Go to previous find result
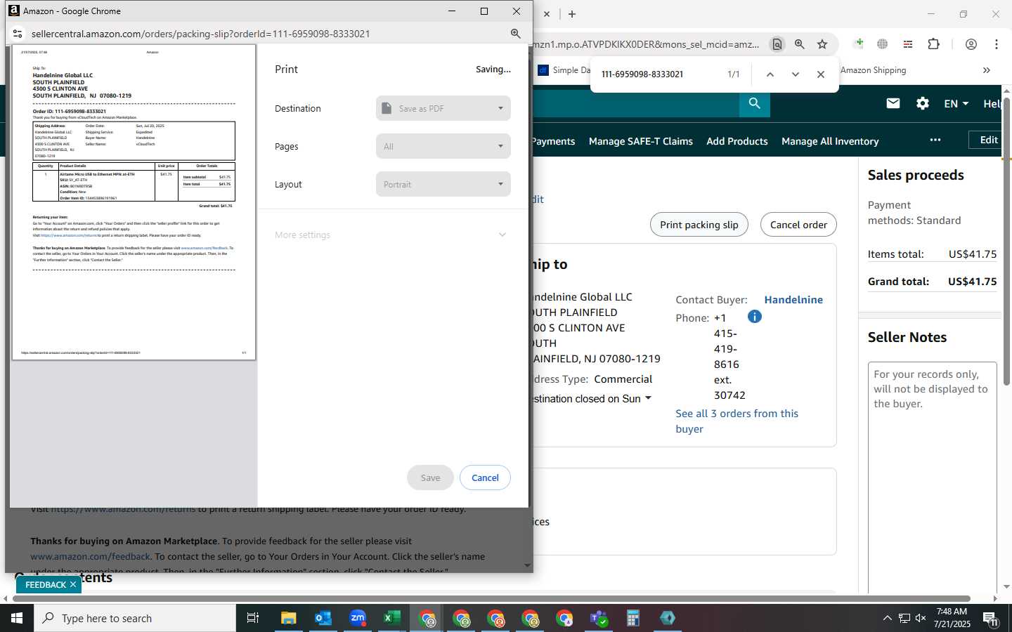 click(770, 74)
